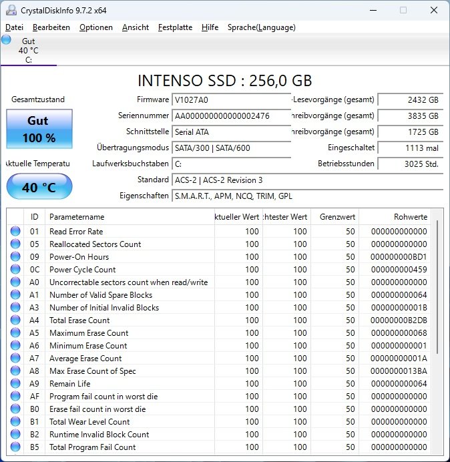Click the Parametername column header
Screen dimensions: 450x462
click(130, 217)
